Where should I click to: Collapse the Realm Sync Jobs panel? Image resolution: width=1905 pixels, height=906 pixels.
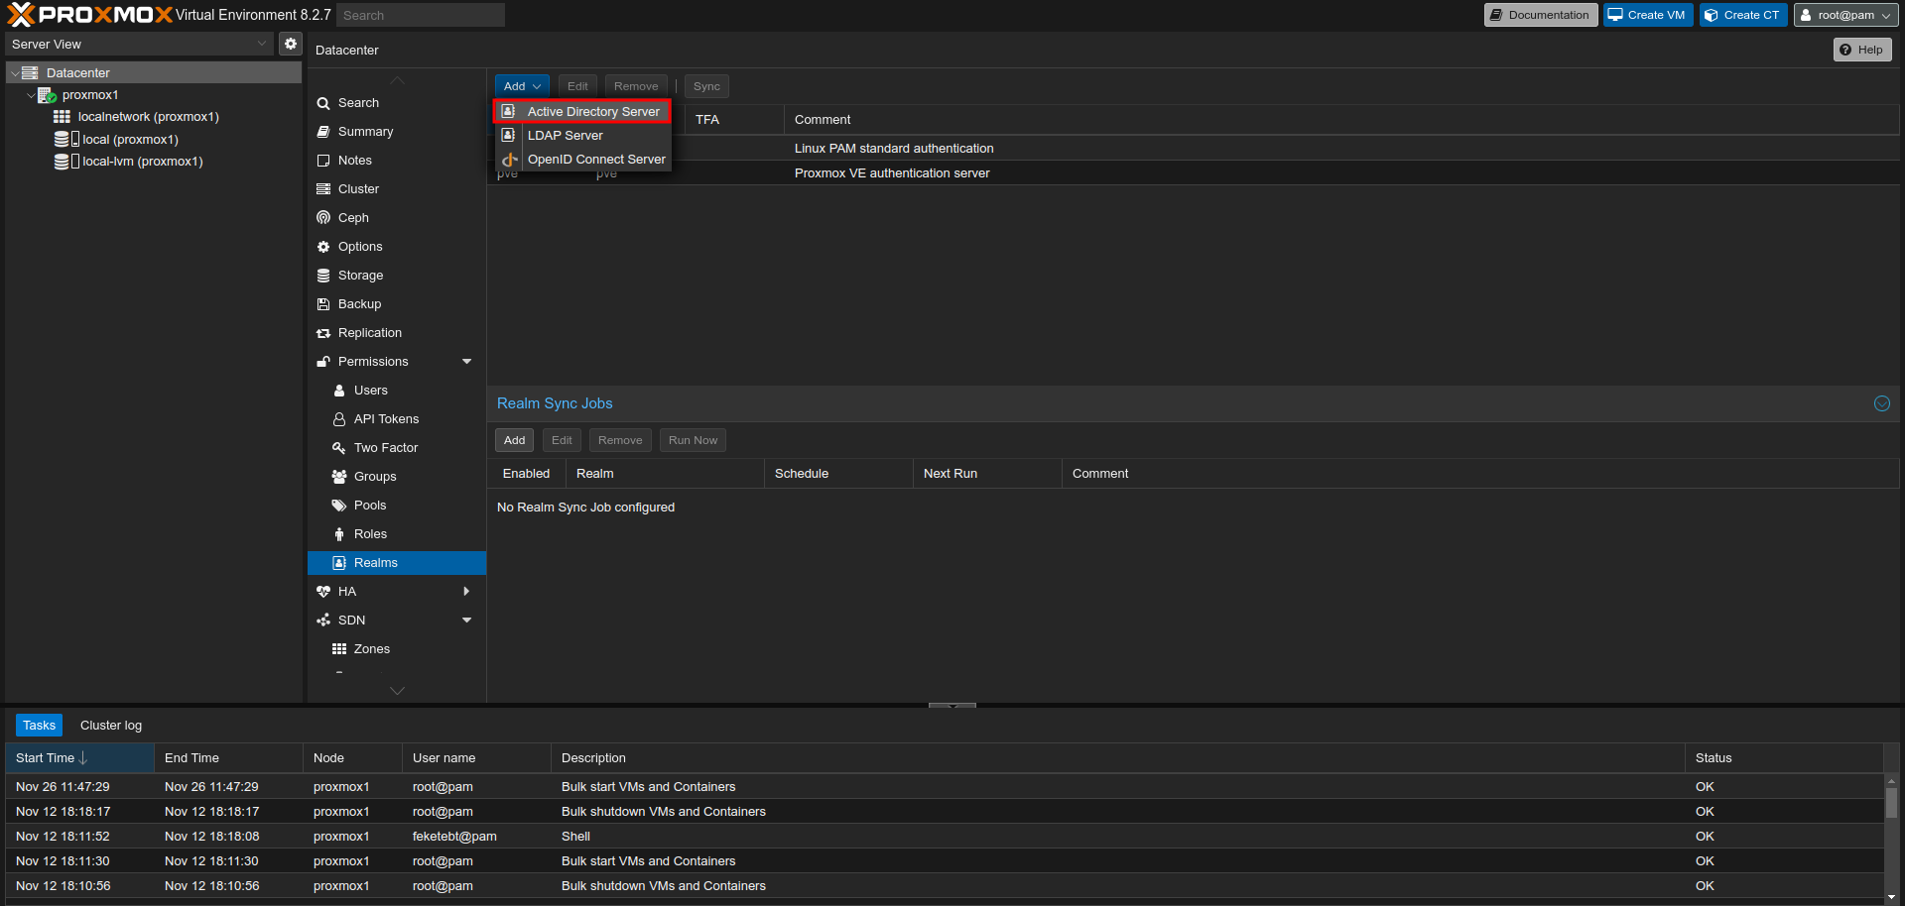(x=1882, y=403)
